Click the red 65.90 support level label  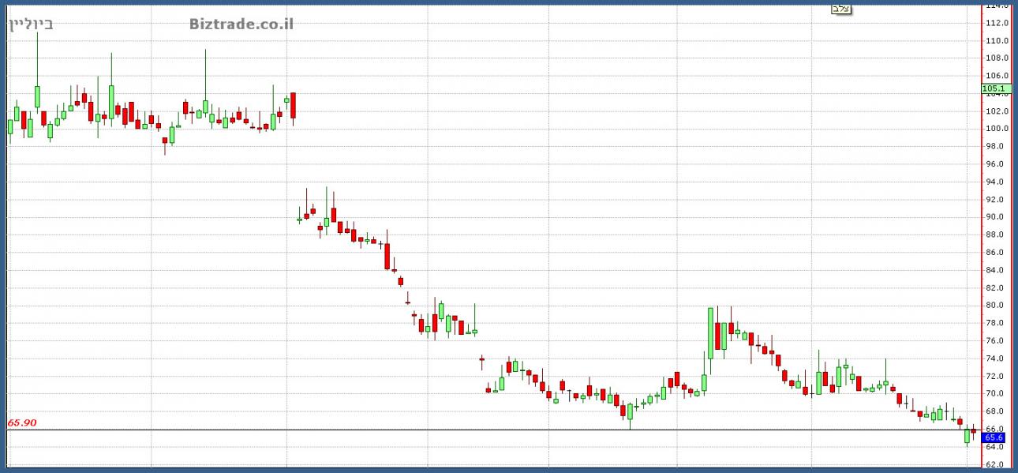pyautogui.click(x=22, y=422)
